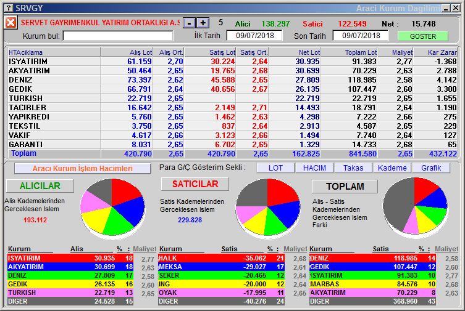
Task: Sort by Net Lot column header
Action: 295,52
